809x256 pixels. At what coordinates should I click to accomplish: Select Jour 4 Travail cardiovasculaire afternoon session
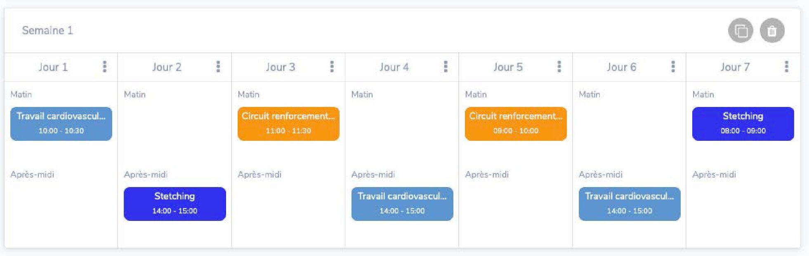coord(402,204)
